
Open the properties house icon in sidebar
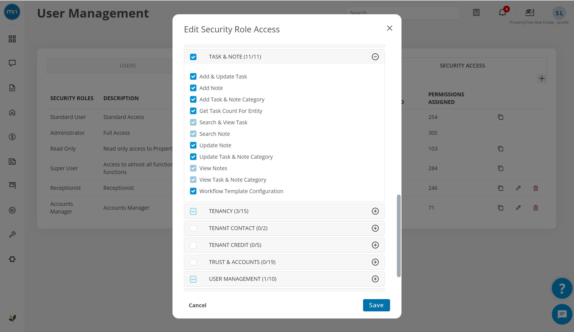pyautogui.click(x=12, y=112)
